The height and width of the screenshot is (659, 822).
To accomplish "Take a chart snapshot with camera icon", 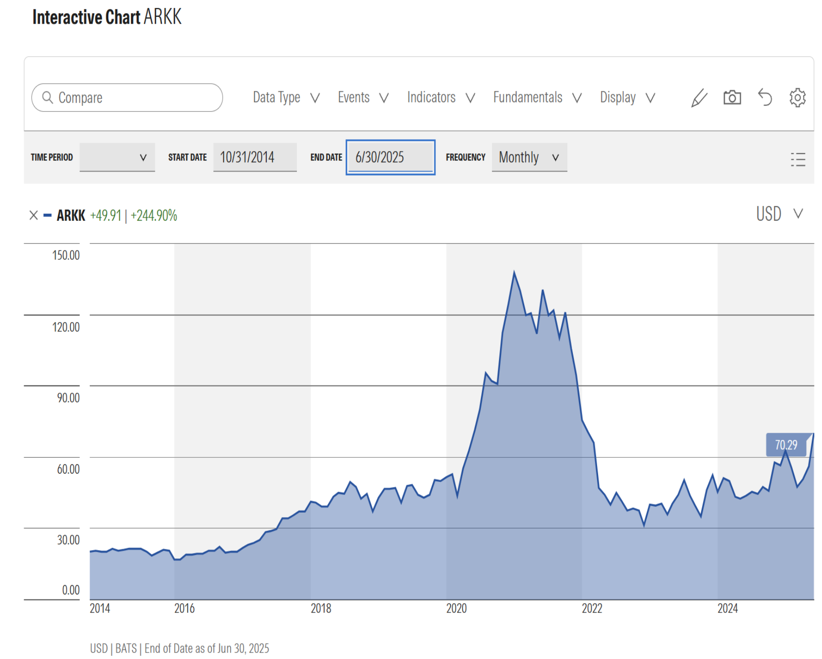I will pos(732,98).
